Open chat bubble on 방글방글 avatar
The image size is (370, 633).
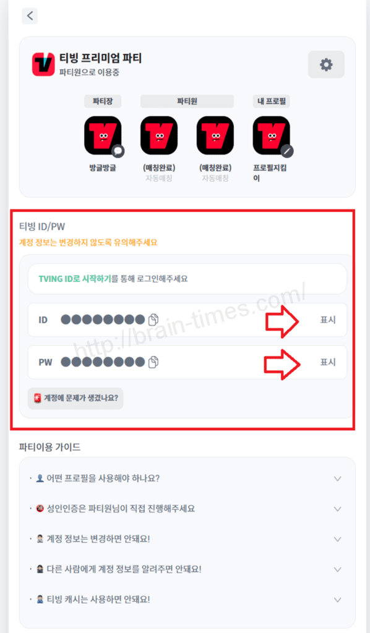[118, 151]
